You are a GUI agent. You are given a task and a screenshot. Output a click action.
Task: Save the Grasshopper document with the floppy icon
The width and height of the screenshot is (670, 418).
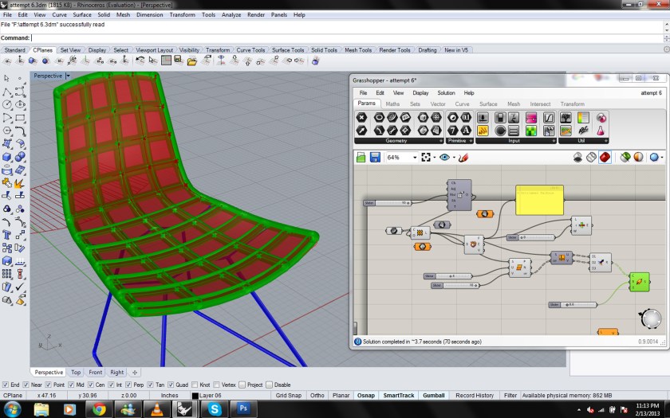click(374, 158)
